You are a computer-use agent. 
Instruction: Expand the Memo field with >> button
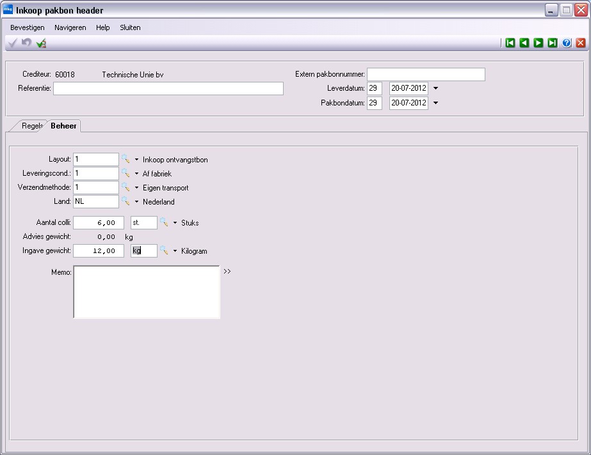coord(227,271)
